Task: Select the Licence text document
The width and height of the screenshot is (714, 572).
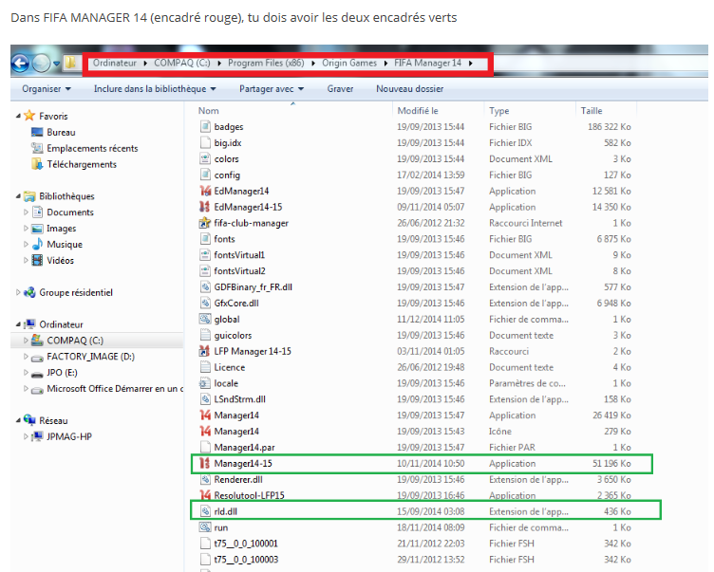Action: pos(230,367)
